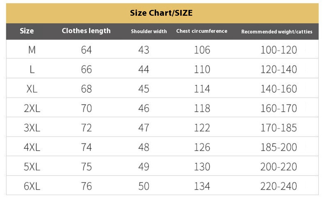This screenshot has width=324, height=198.
Task: Click the Clothes length column header
Action: click(x=86, y=31)
